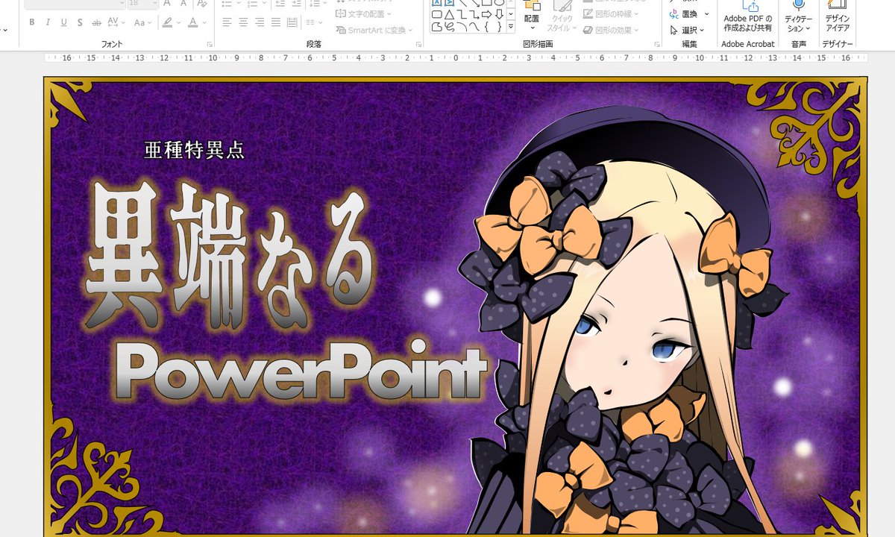Viewport: 895px width, 537px height.
Task: Select the Arc shape
Action: click(462, 28)
